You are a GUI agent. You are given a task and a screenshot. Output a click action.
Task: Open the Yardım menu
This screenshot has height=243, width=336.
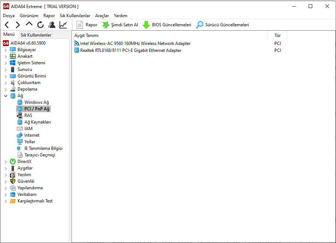120,16
